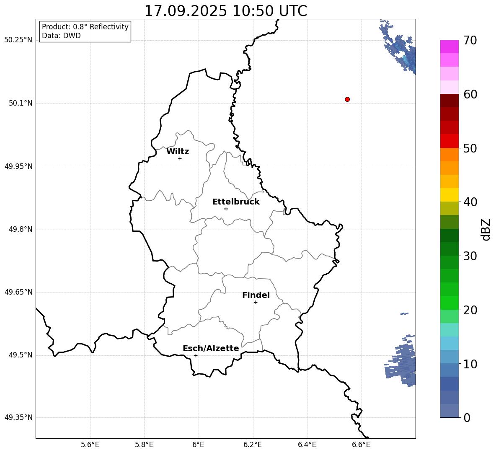Pick the olive colorbar swatch below 40
This screenshot has width=496, height=453.
pos(449,208)
